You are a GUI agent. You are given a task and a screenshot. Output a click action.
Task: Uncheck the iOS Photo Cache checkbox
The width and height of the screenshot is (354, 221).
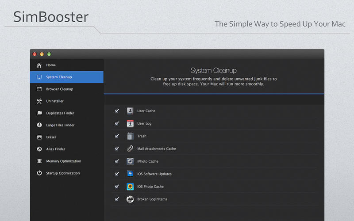tap(117, 186)
